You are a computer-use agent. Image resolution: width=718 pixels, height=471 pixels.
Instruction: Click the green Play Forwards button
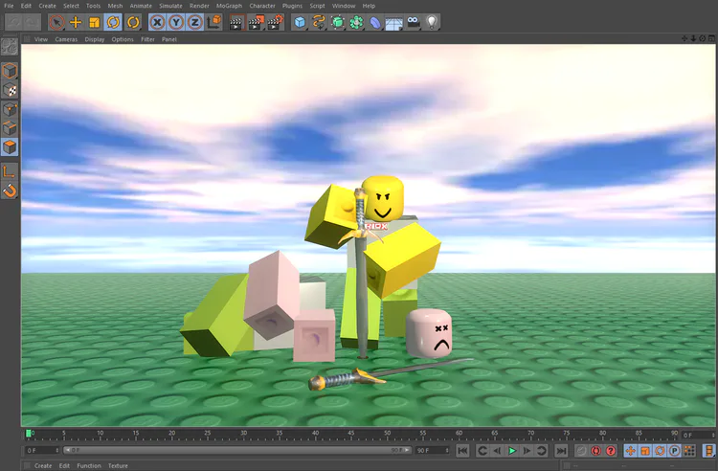pyautogui.click(x=512, y=451)
